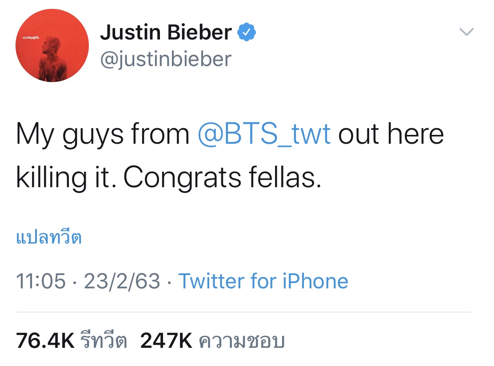Open the @justinbieber handle
494x366 pixels.
pos(166,59)
